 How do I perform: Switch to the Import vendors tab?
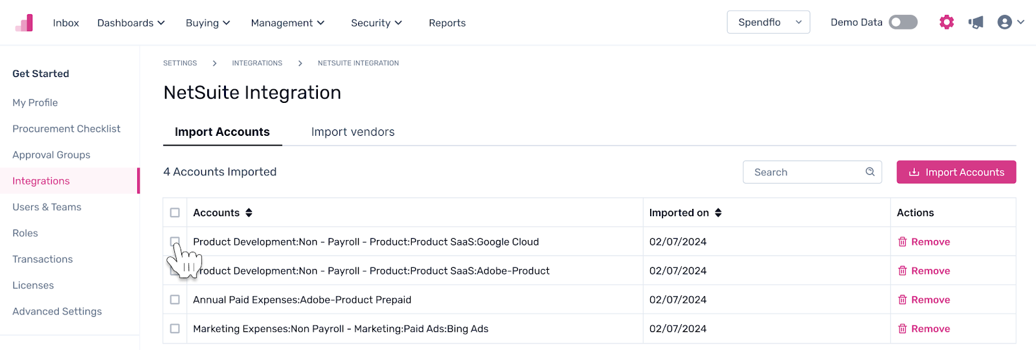pyautogui.click(x=353, y=132)
